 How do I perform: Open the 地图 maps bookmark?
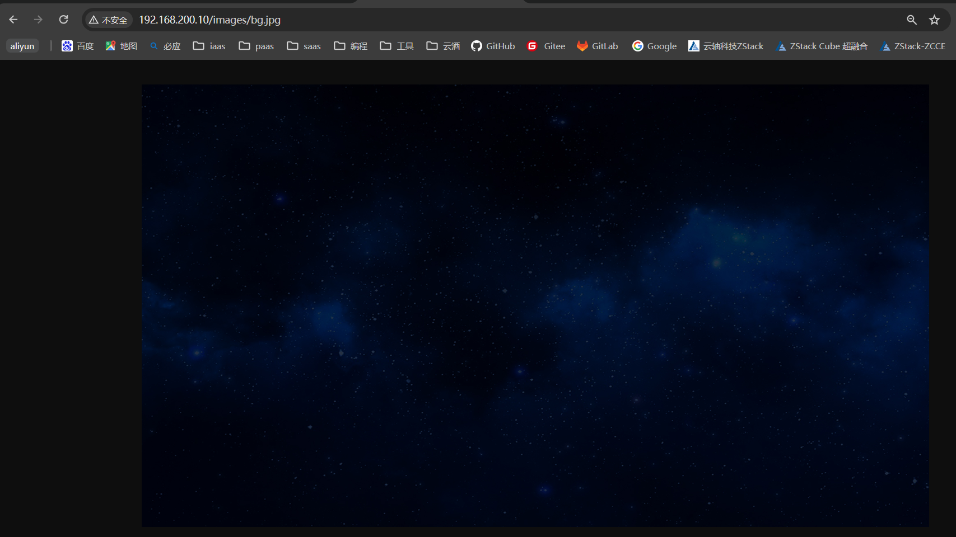(122, 46)
